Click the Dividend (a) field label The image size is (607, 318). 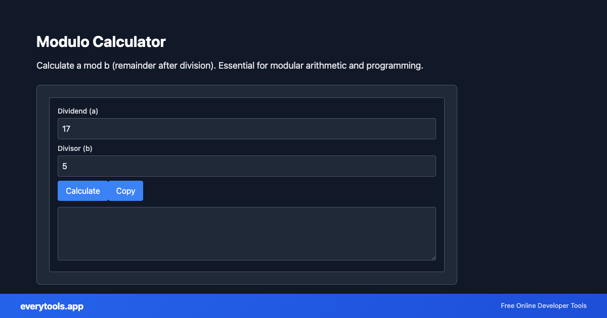[x=78, y=111]
